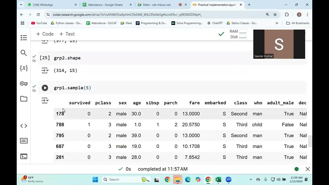Open the weather widget on taskbar
Image resolution: width=329 pixels, height=185 pixels.
[32, 179]
